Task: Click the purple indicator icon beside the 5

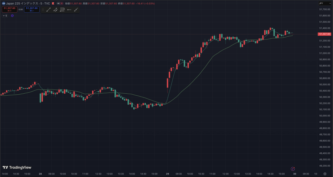Action: (x=12, y=16)
